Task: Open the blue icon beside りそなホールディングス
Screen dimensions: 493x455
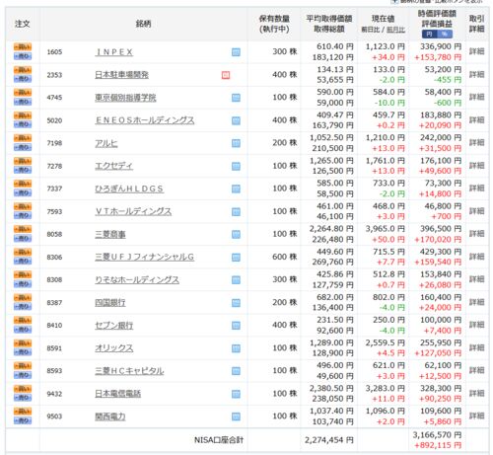Action: (x=236, y=280)
